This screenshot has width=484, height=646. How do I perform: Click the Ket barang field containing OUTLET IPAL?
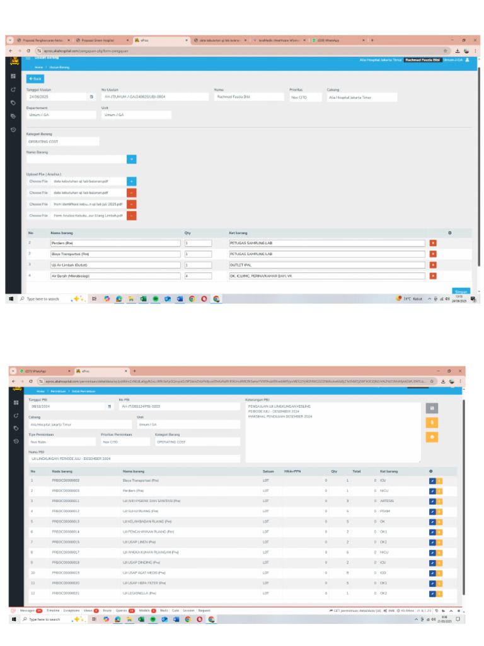pos(327,265)
